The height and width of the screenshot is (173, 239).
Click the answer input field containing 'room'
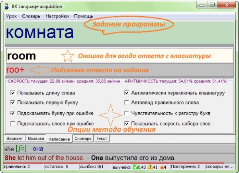click(119, 56)
